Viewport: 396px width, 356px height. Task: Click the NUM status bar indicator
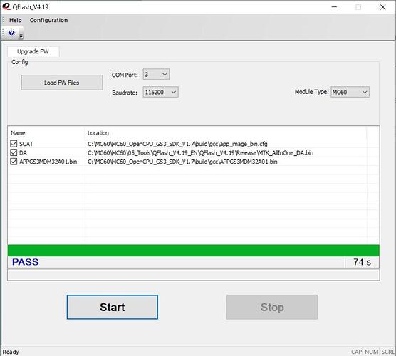[x=372, y=352]
